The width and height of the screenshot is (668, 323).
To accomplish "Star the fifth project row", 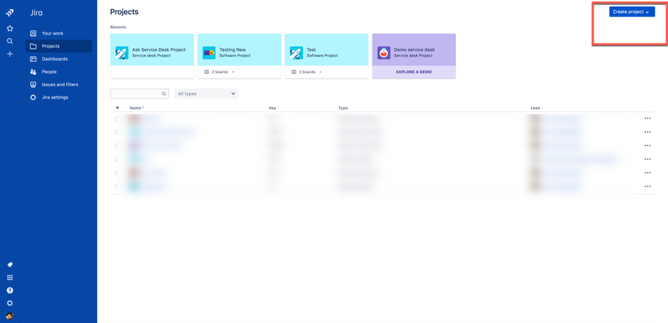I will (x=116, y=173).
